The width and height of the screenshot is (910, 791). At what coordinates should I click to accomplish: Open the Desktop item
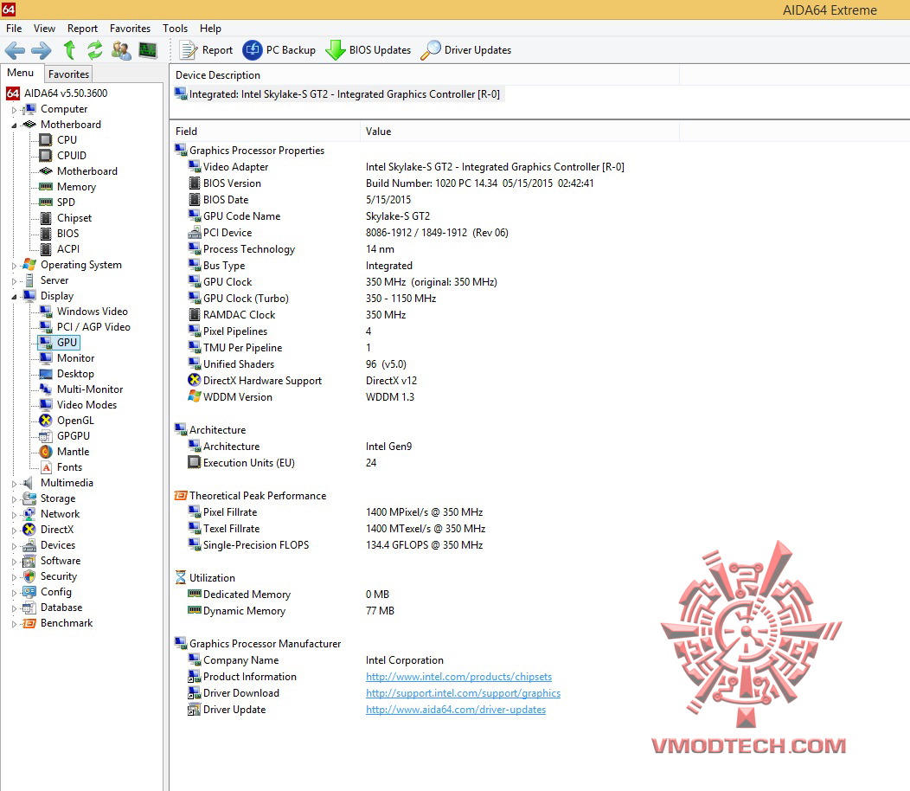coord(75,374)
